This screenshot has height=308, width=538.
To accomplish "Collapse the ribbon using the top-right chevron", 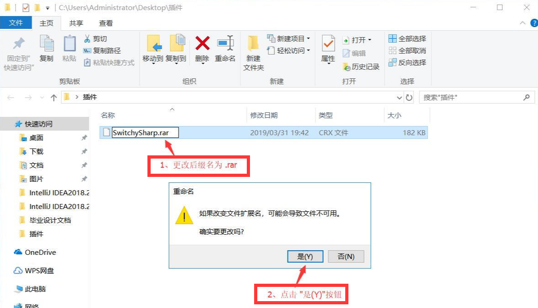I will (522, 23).
